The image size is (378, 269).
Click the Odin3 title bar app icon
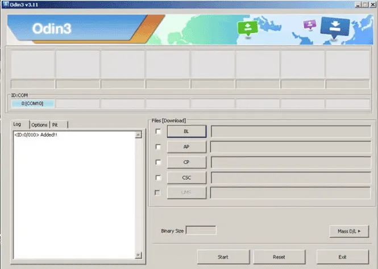click(5, 5)
